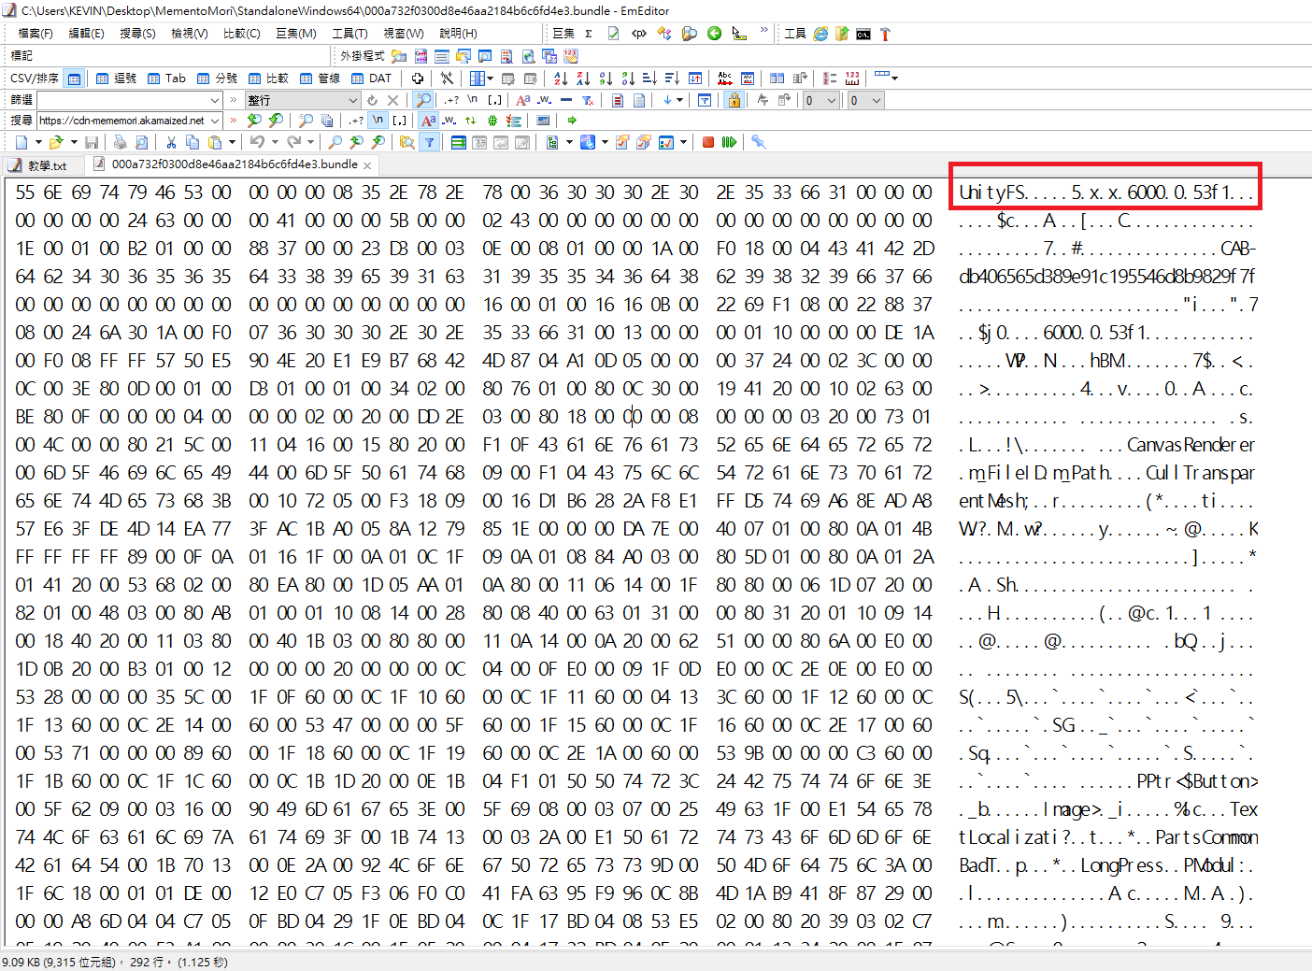Click the printer icon in the toolbar
1312x971 pixels.
[120, 142]
